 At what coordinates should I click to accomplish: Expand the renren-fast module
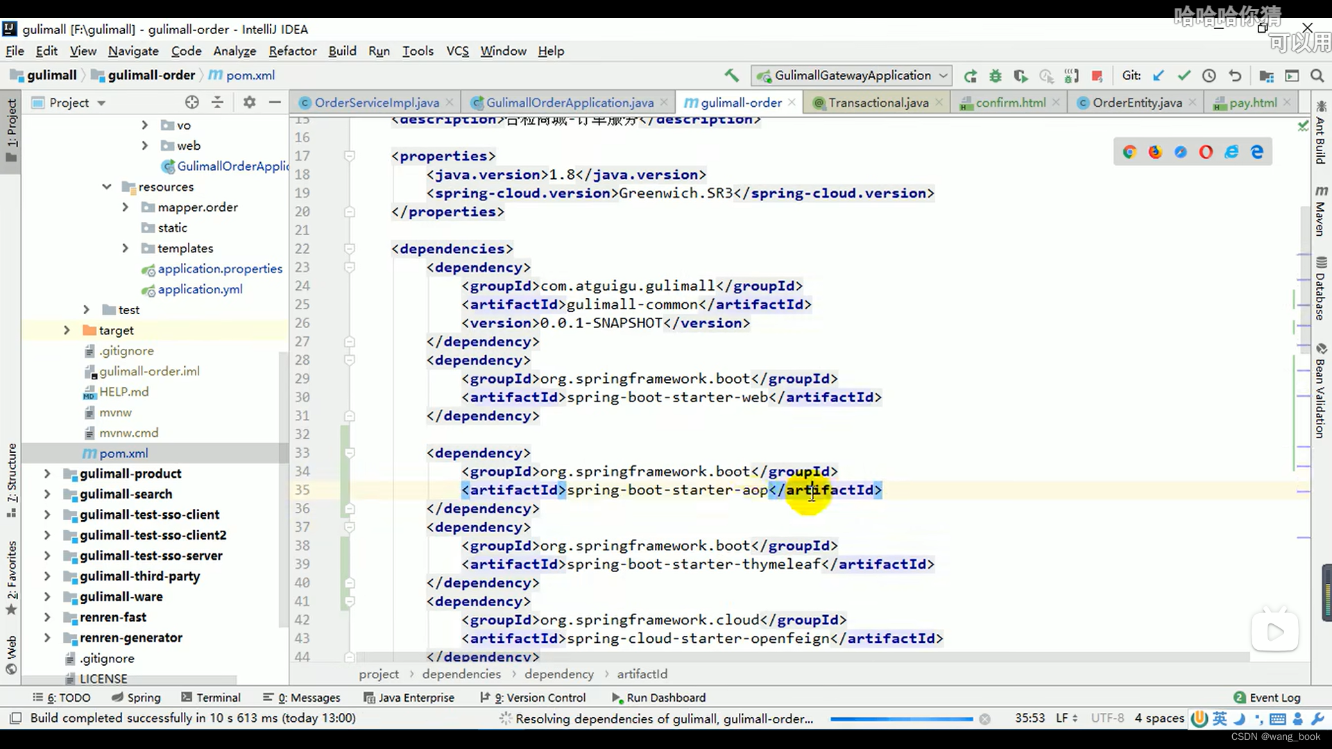pyautogui.click(x=47, y=617)
